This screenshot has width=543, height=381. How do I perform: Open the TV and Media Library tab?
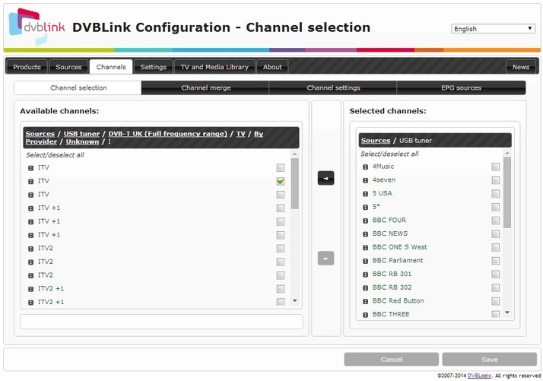pos(214,67)
